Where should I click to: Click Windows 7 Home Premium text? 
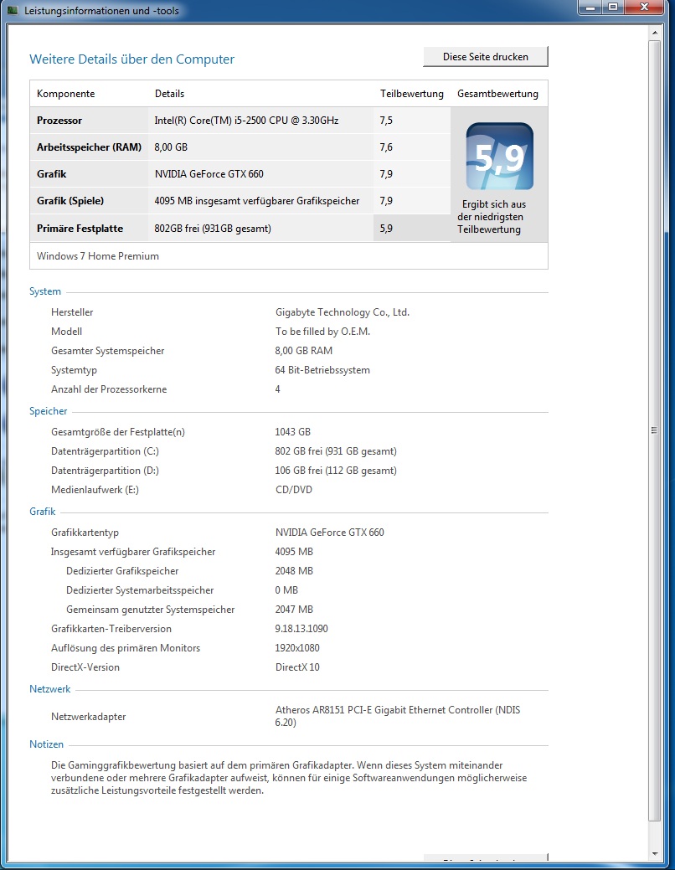coord(98,255)
